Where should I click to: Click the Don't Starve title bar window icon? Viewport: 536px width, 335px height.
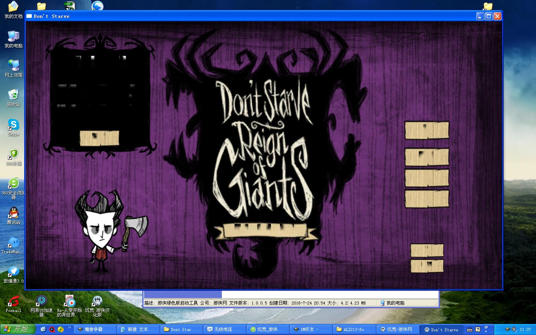(x=29, y=16)
